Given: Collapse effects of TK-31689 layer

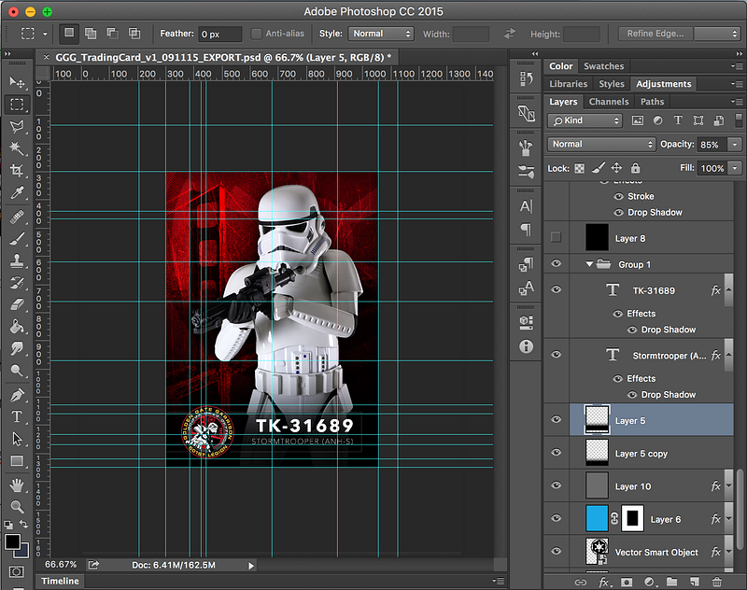Looking at the screenshot, I should coord(729,290).
